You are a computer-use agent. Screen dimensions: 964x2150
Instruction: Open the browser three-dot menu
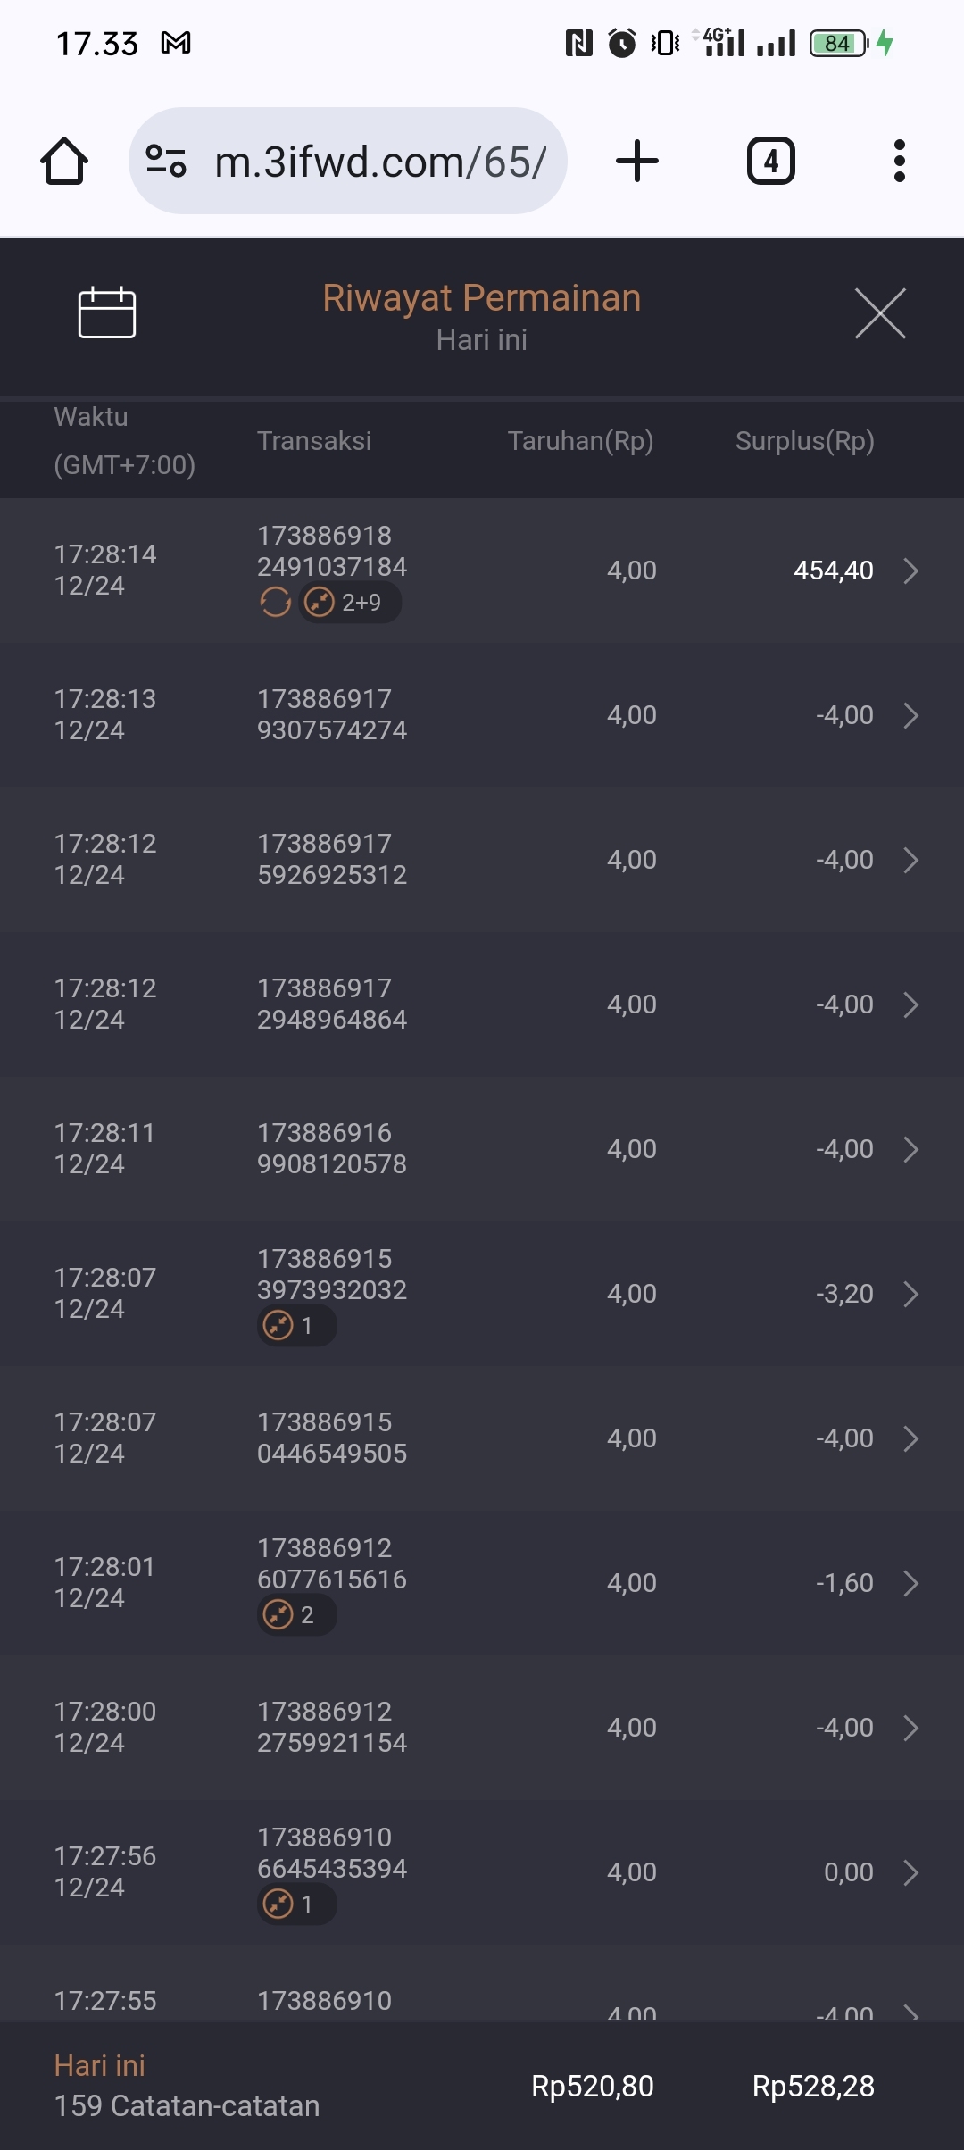[900, 162]
